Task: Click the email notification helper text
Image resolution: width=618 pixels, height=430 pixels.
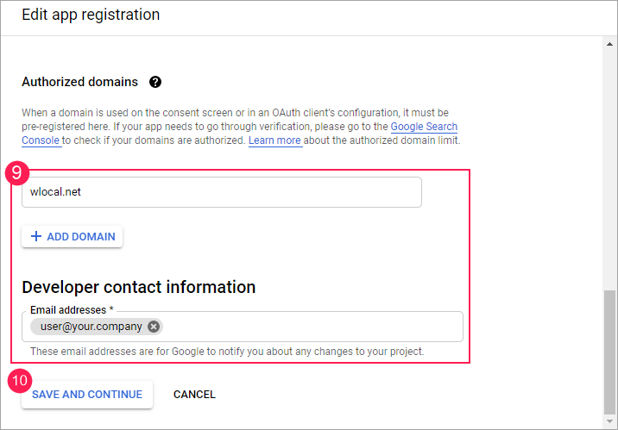Action: (227, 352)
